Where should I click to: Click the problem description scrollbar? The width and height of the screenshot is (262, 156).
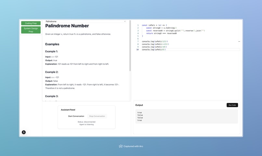[x=130, y=46]
